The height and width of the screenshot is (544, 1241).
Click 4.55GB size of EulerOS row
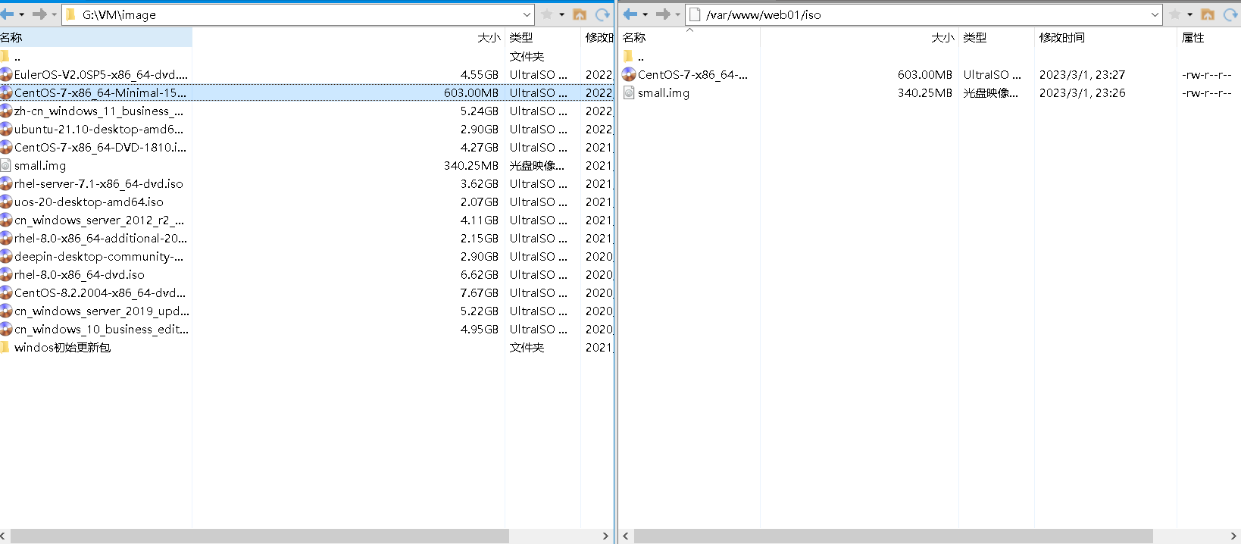pos(480,74)
